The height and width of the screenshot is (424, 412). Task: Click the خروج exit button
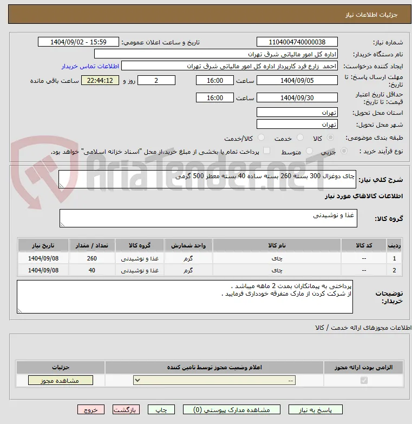coord(91,410)
